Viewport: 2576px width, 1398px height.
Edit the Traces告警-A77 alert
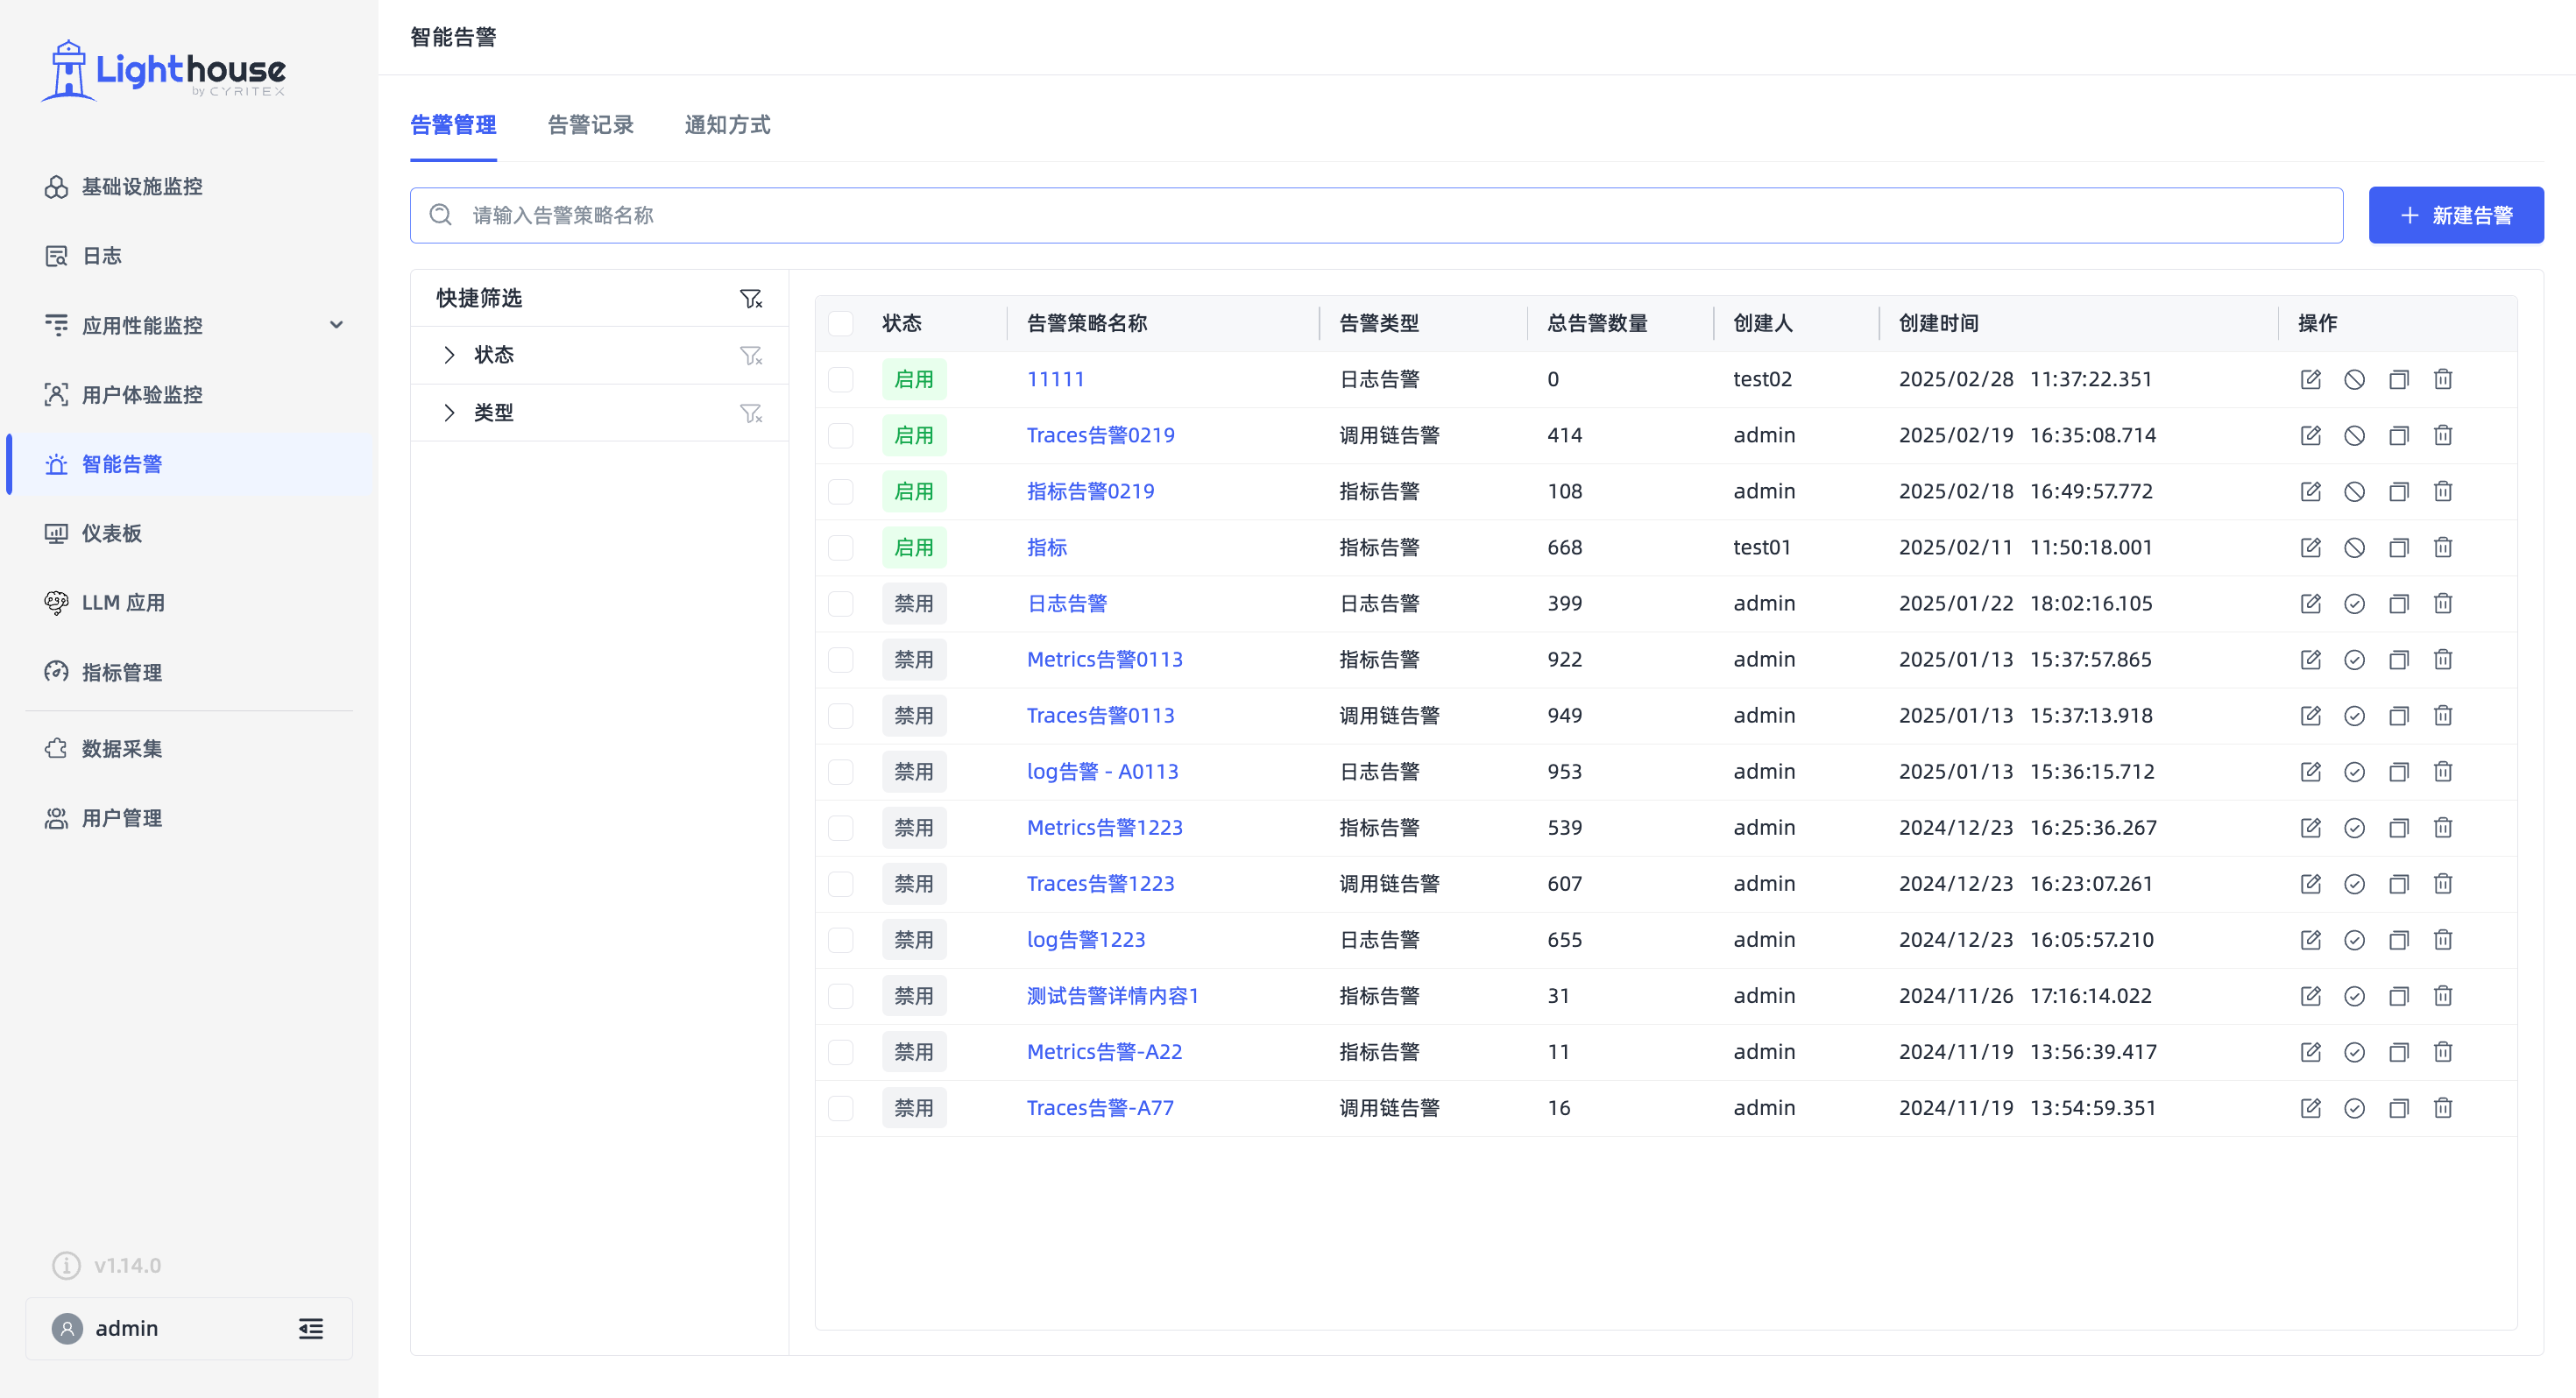2310,1107
